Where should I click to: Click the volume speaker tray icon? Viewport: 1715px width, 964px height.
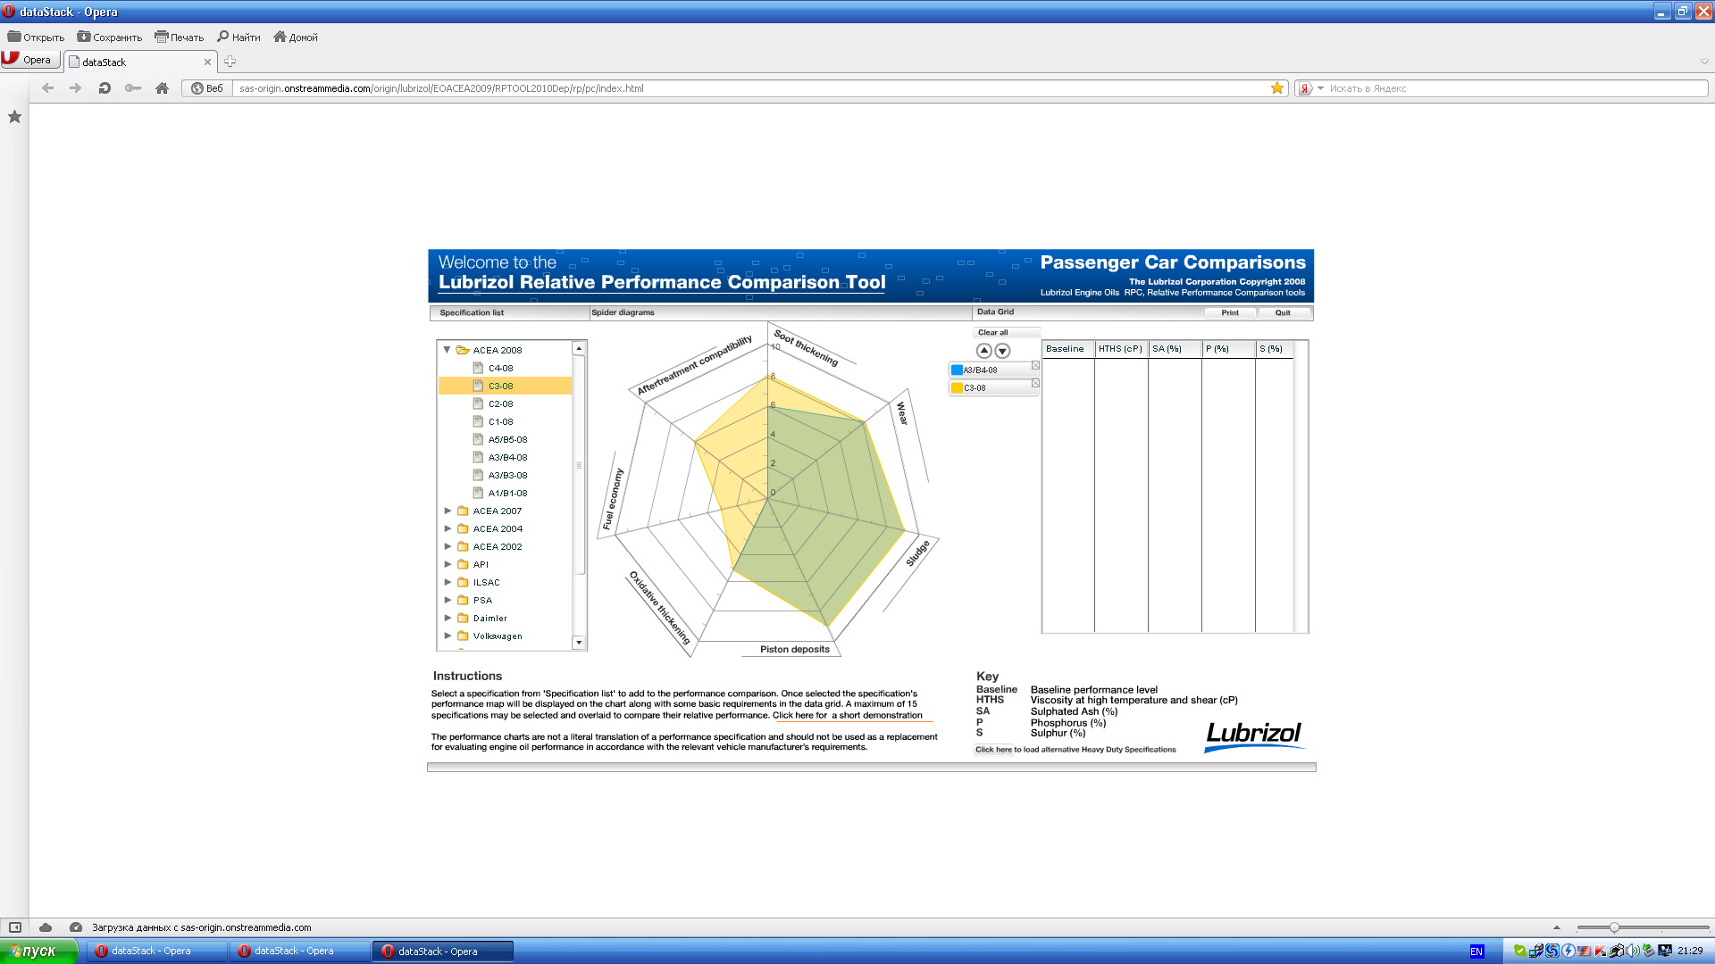click(1631, 952)
